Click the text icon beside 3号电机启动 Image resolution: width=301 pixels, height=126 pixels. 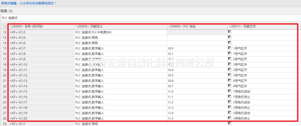[230, 113]
